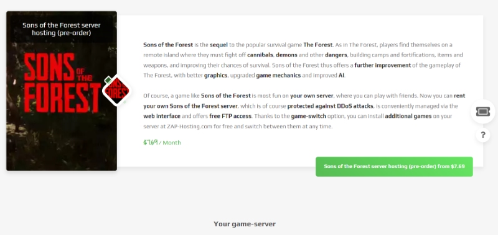Click bold 'sequel' in the description
The height and width of the screenshot is (235, 498).
(218, 45)
